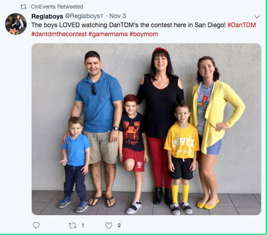Open the Nov 3 timestamp link
Image resolution: width=267 pixels, height=235 pixels.
click(117, 16)
